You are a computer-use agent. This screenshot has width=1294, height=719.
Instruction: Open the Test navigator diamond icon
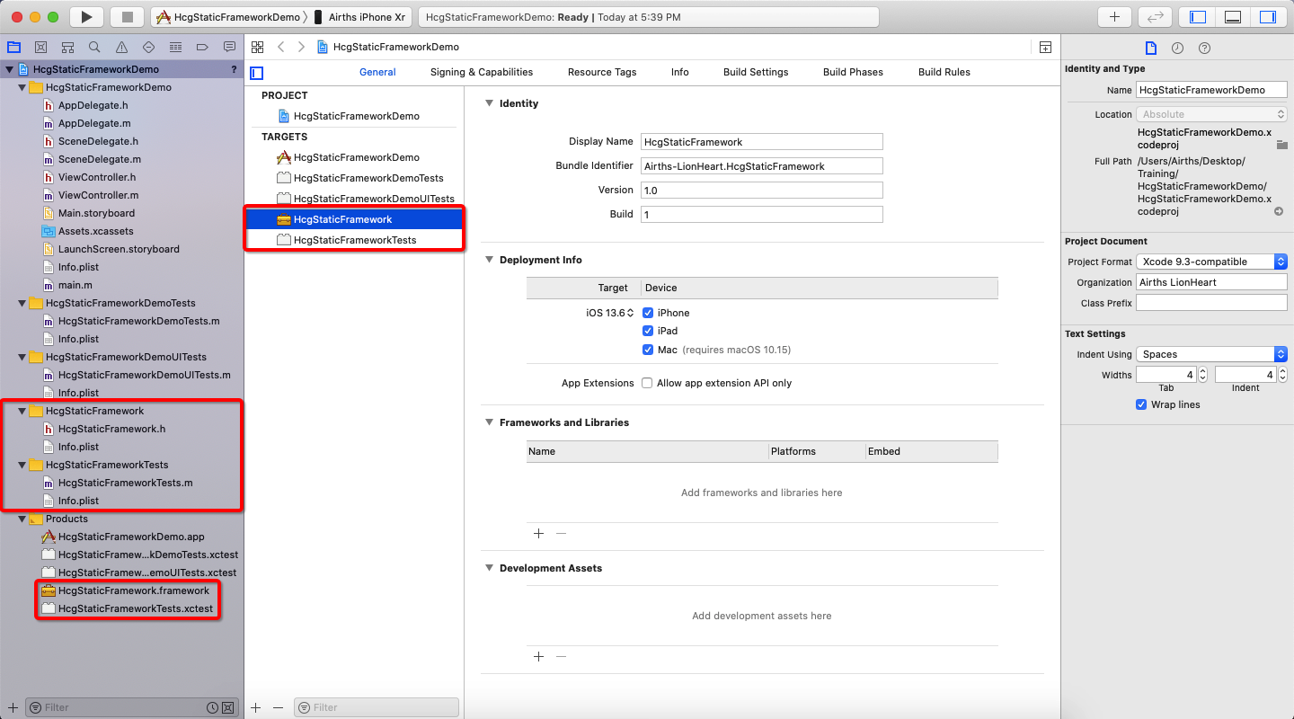pyautogui.click(x=147, y=46)
